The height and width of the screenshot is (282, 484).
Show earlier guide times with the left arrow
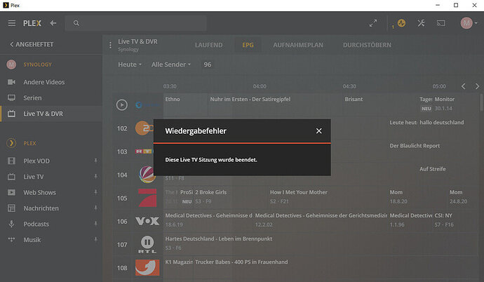[x=464, y=86]
